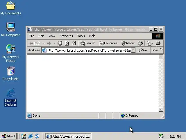Open the Help menu
The width and height of the screenshot is (186, 140).
click(x=92, y=36)
